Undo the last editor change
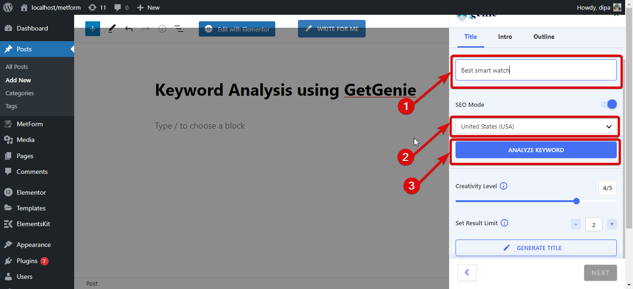 [129, 29]
